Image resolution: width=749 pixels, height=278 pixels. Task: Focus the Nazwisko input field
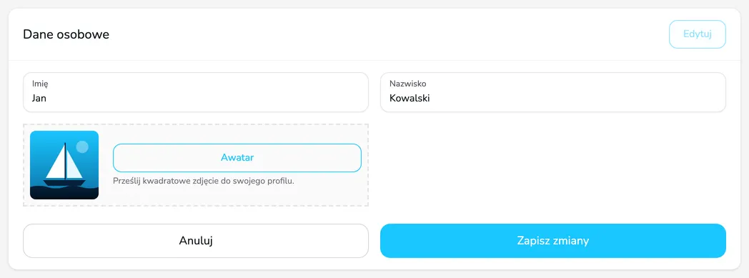pos(553,92)
